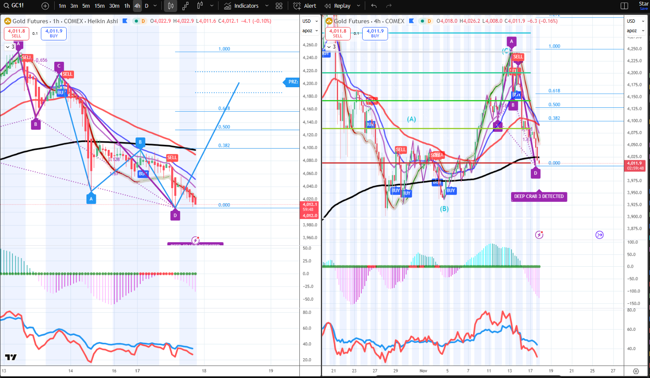Create an Alert
The image size is (650, 378).
point(305,6)
